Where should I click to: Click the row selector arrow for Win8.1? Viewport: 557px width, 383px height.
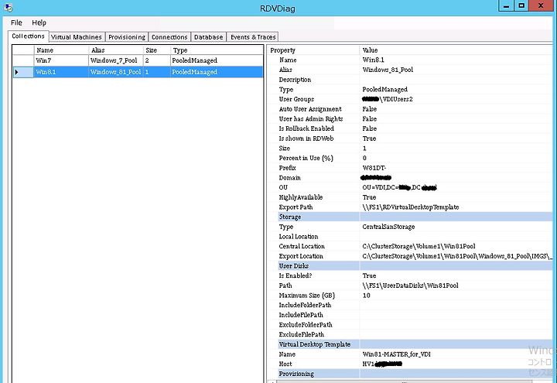tap(17, 72)
